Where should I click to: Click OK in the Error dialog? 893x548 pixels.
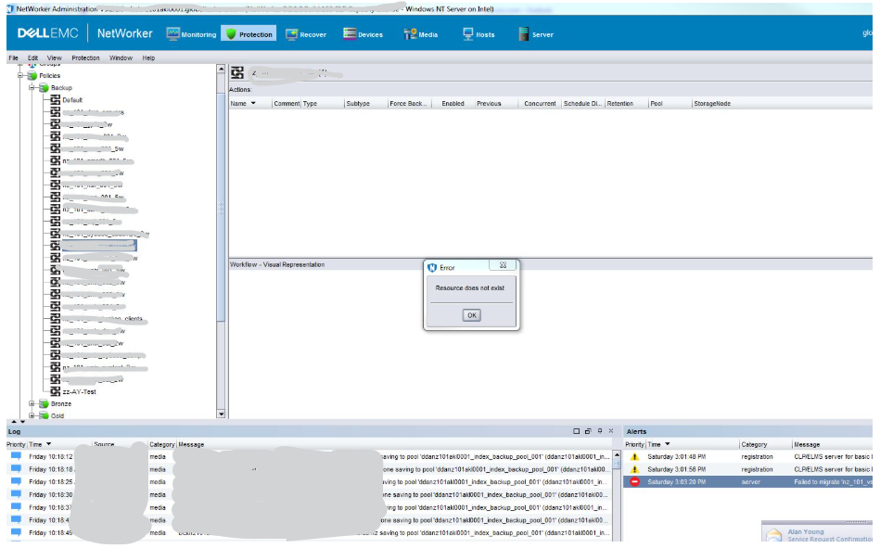click(472, 315)
